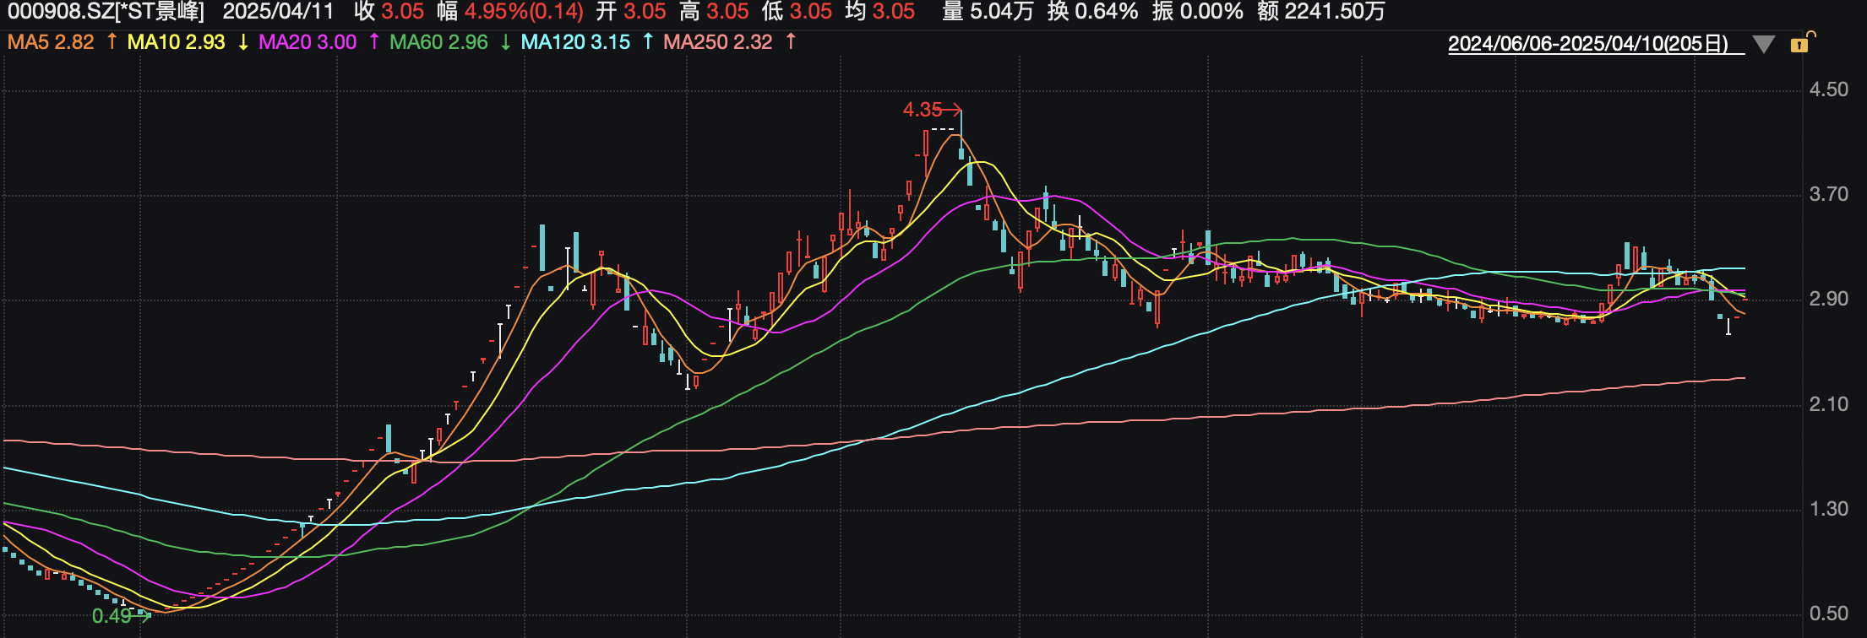Click the 2.90 price axis label
The height and width of the screenshot is (638, 1867).
(1828, 300)
